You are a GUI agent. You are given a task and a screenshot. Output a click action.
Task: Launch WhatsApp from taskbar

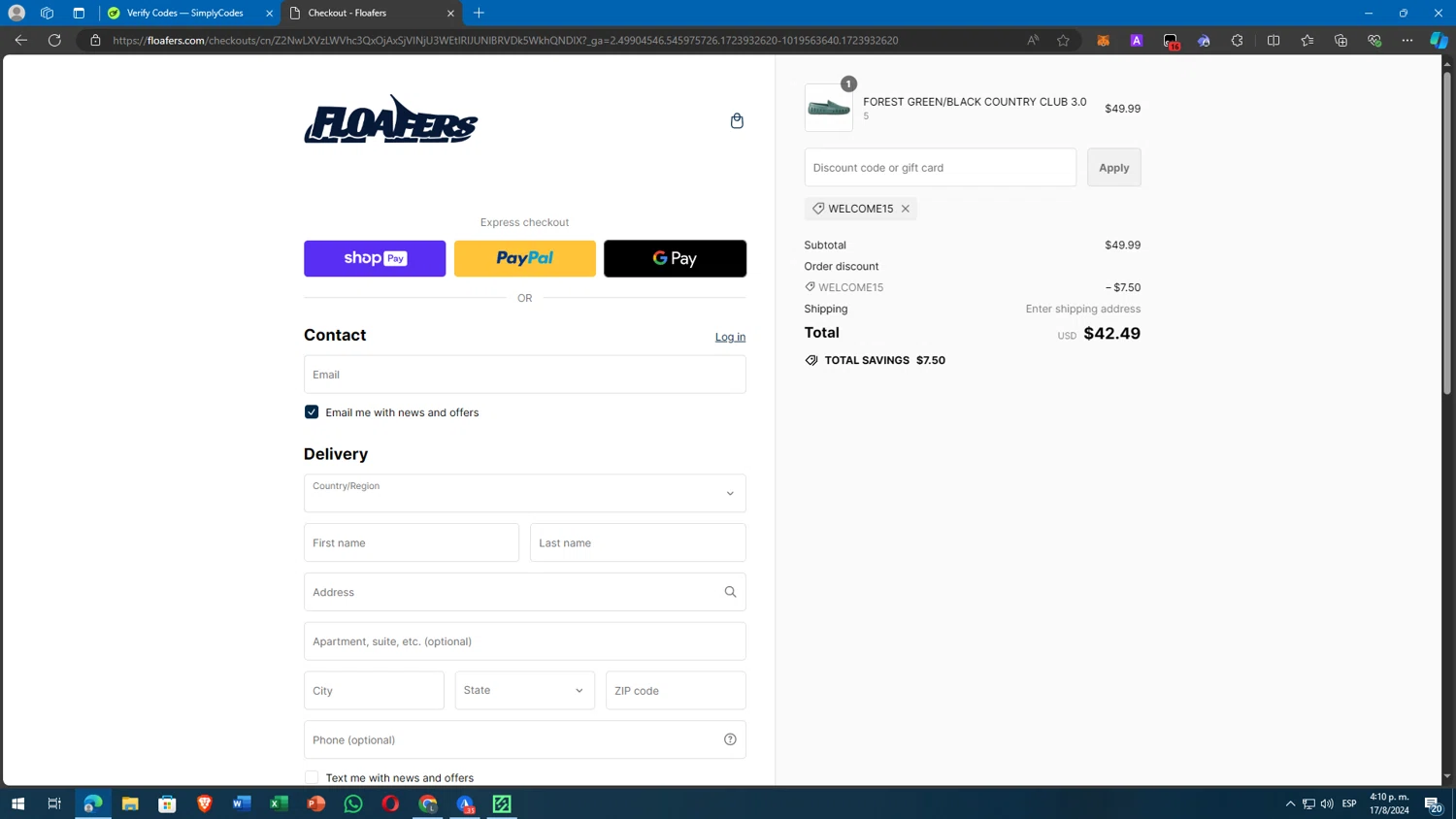coord(353,803)
